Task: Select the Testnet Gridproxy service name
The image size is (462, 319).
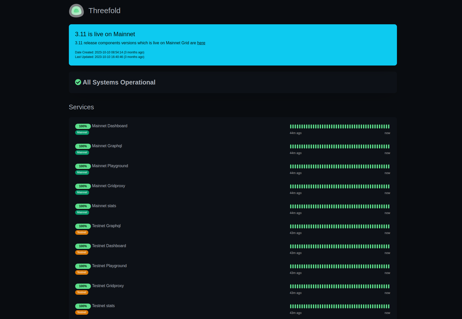Action: [108, 286]
